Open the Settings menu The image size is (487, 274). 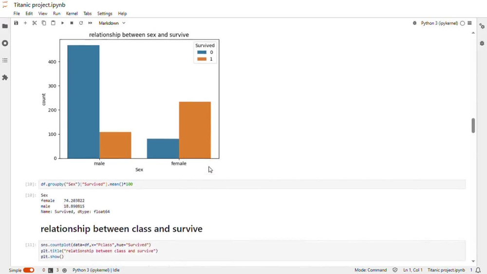point(105,14)
